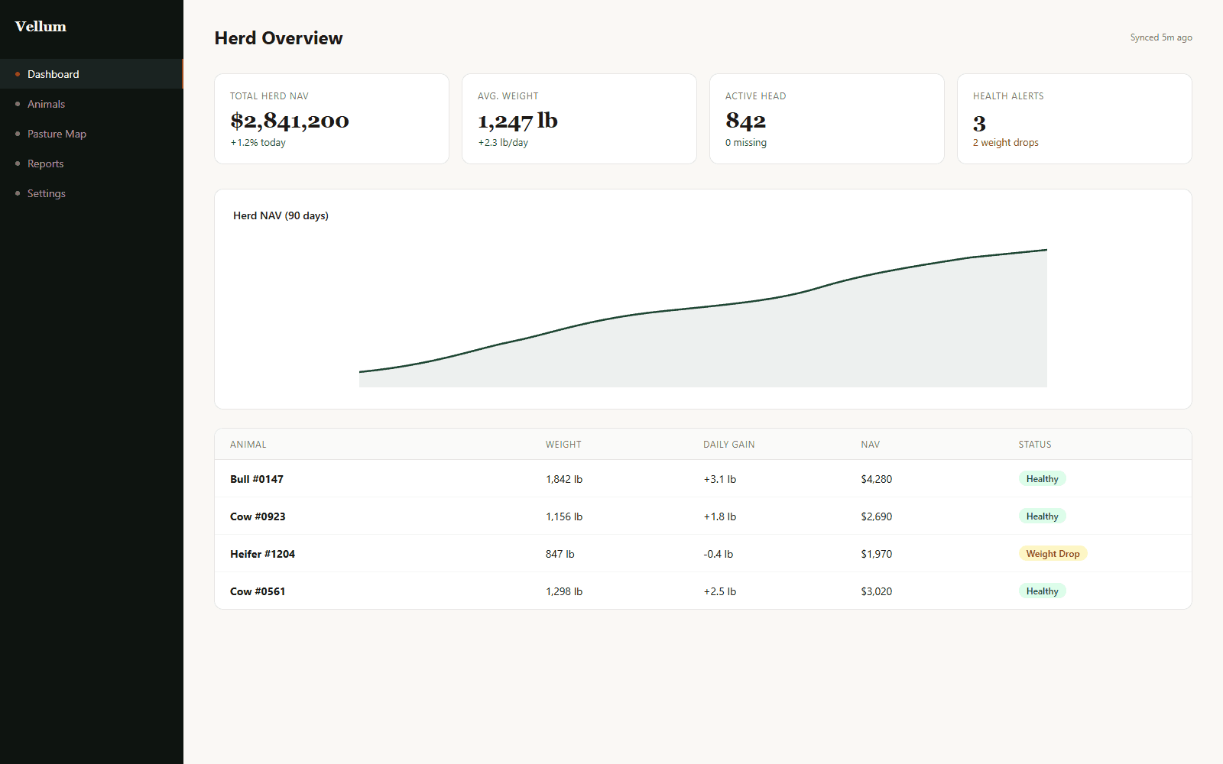Viewport: 1223px width, 764px height.
Task: Click the Synced 5m ago indicator
Action: 1160,37
